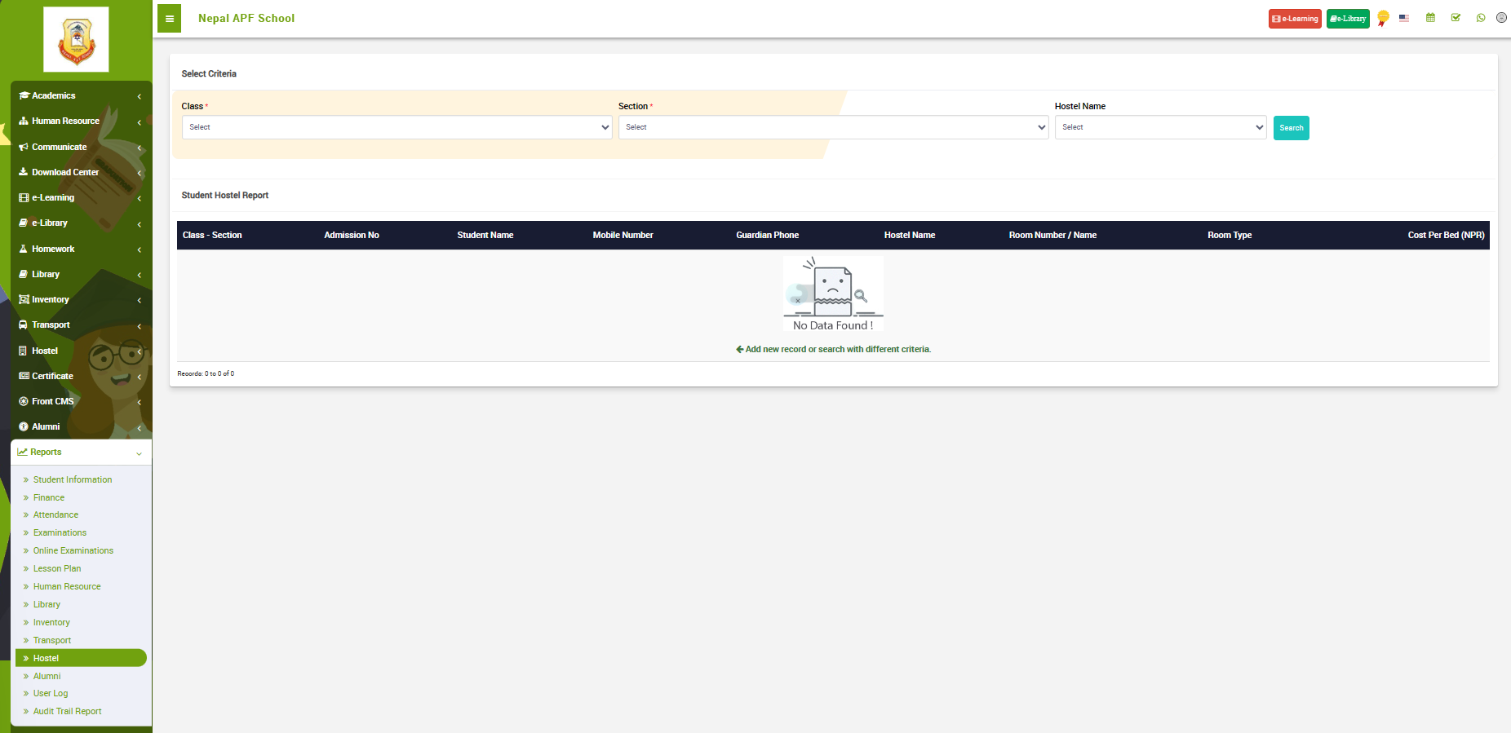The image size is (1511, 733).
Task: Expand the Academics sidebar menu
Action: point(81,96)
